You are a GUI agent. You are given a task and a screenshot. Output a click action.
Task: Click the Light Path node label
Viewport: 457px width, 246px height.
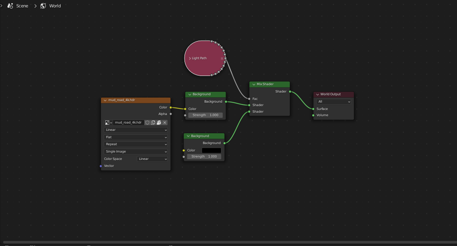[199, 58]
